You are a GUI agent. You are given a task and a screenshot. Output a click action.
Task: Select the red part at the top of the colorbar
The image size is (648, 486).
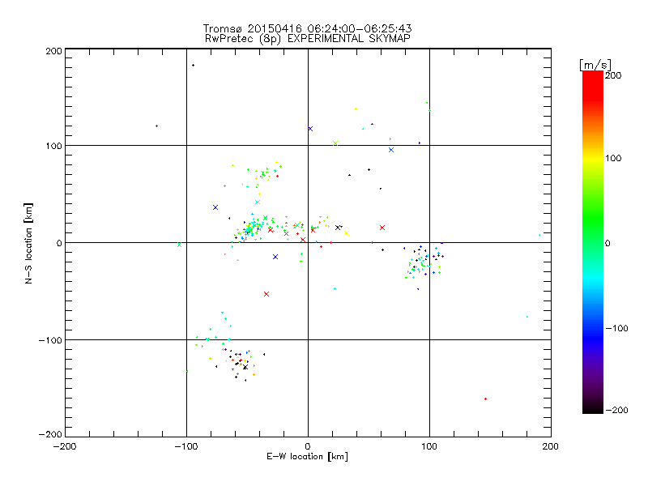[593, 83]
